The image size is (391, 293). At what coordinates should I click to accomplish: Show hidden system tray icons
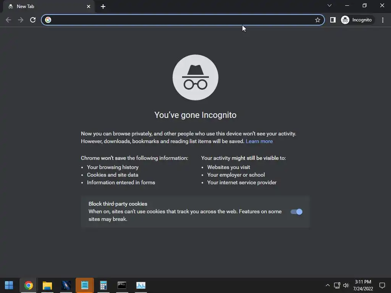point(328,285)
